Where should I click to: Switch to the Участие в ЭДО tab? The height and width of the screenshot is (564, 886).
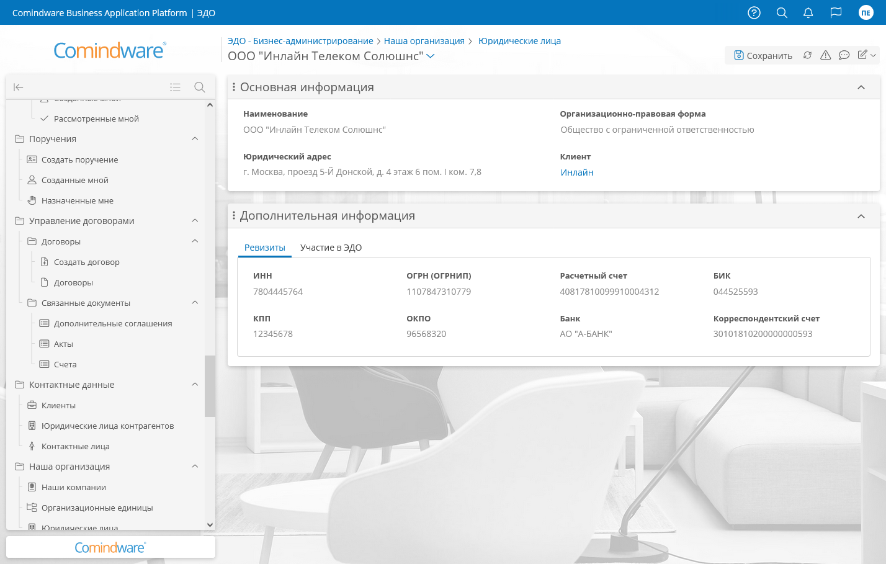(x=331, y=248)
